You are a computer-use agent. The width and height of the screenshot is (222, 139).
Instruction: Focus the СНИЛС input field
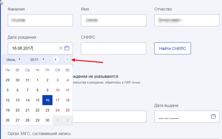pos(114,49)
